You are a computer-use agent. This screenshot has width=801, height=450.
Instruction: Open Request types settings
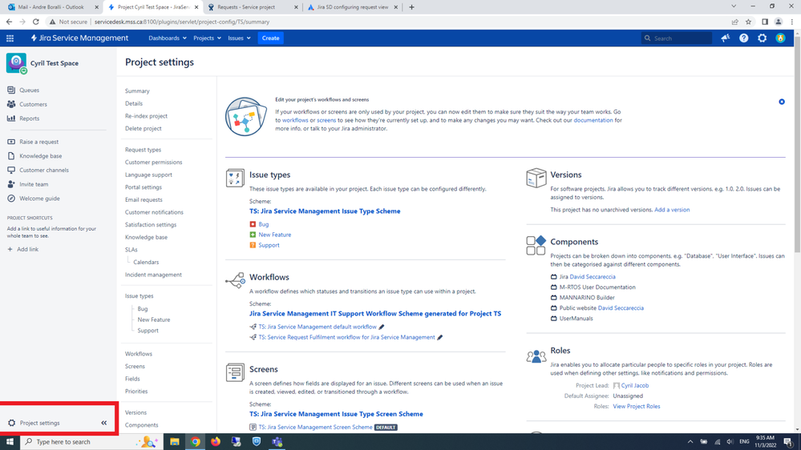(143, 150)
